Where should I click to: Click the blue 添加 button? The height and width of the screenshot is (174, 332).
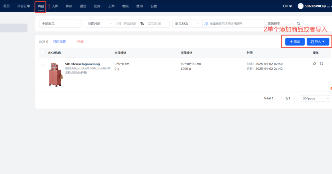[295, 42]
